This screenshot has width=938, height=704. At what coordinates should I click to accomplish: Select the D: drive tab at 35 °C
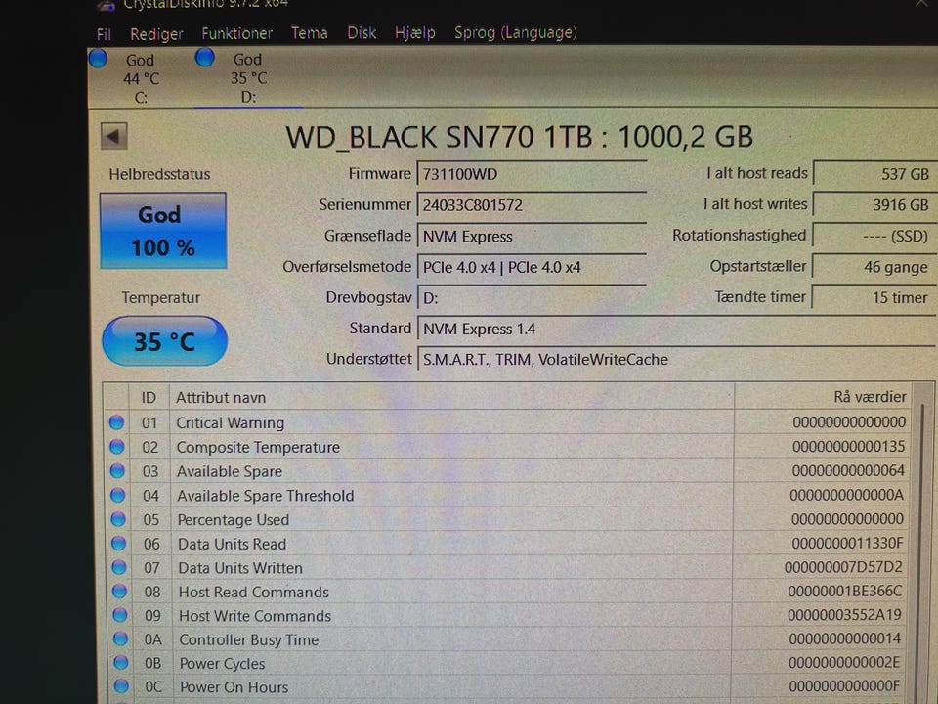pos(249,78)
